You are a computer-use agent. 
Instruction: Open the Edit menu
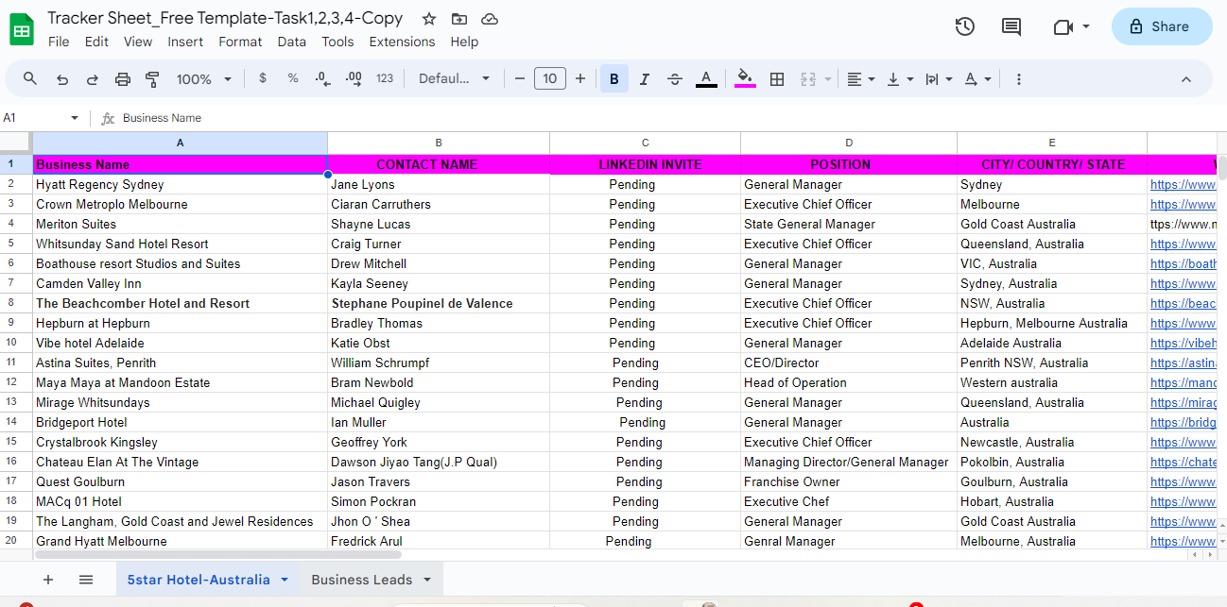[96, 42]
